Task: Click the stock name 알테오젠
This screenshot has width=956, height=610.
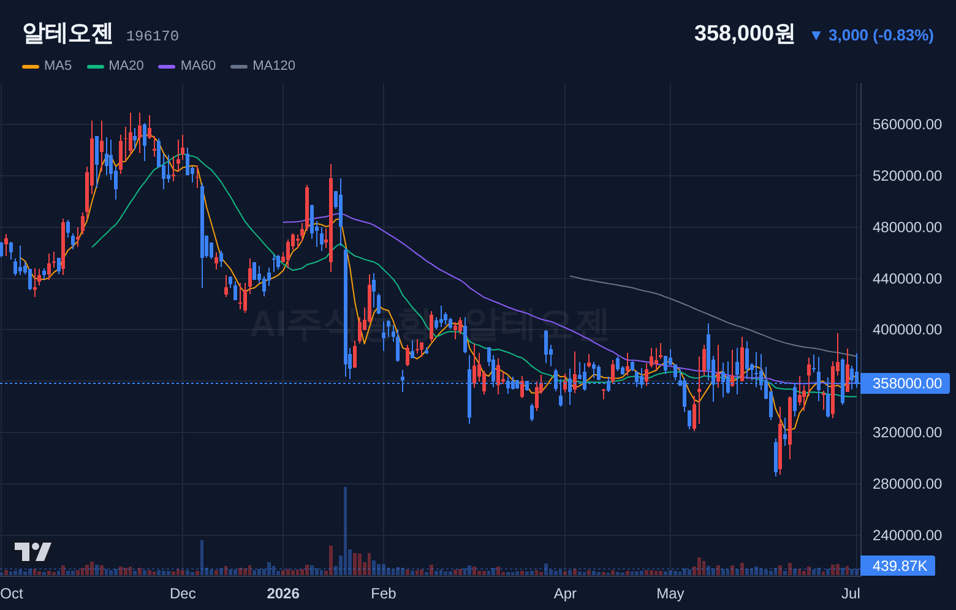Action: point(67,34)
